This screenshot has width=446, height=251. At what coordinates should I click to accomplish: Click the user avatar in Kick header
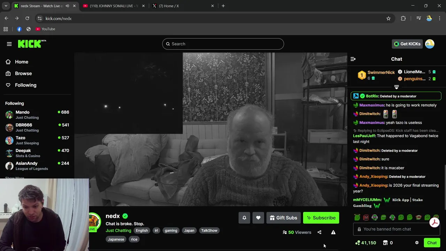pyautogui.click(x=430, y=44)
